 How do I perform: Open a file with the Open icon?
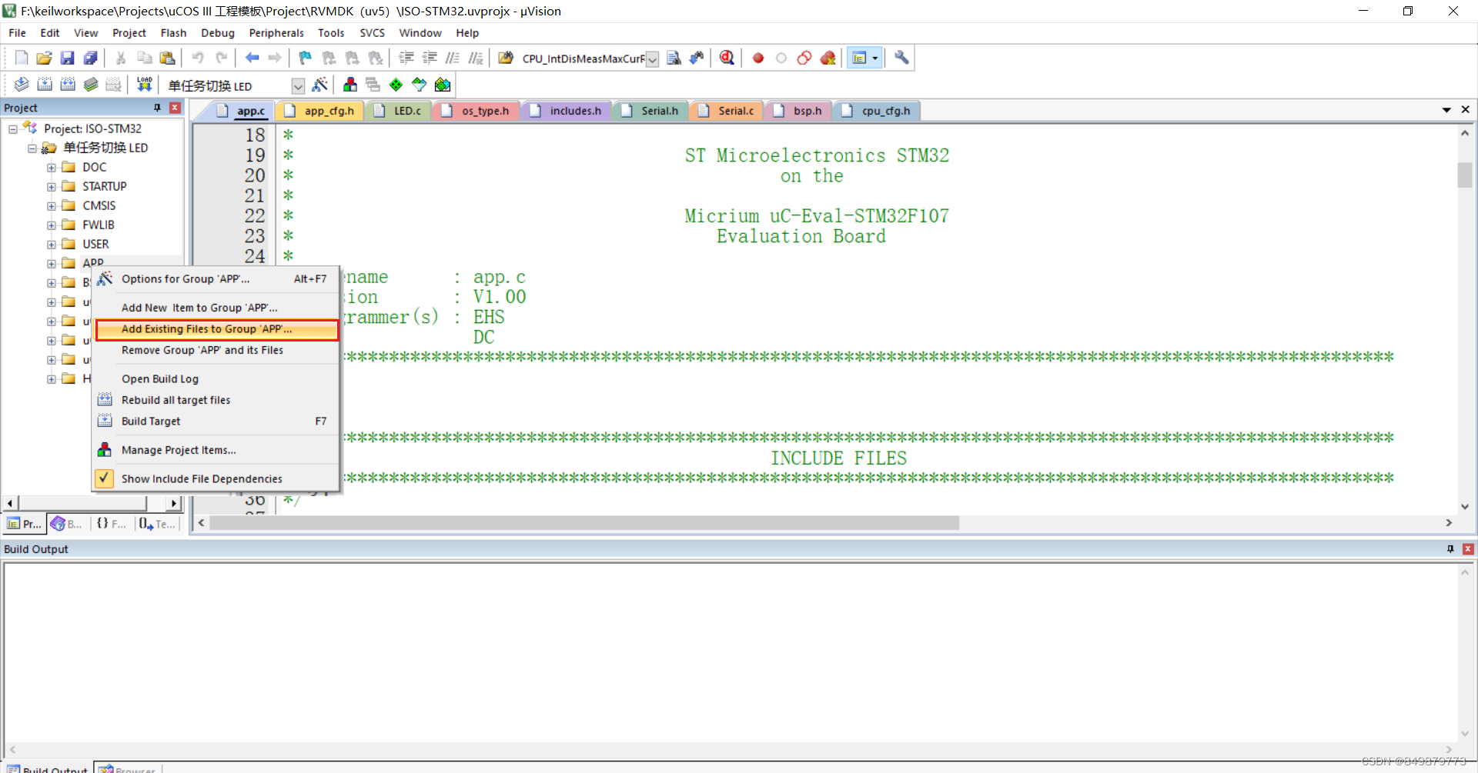(x=45, y=58)
